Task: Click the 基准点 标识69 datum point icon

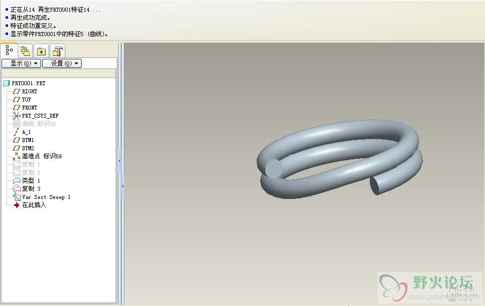Action: 16,156
